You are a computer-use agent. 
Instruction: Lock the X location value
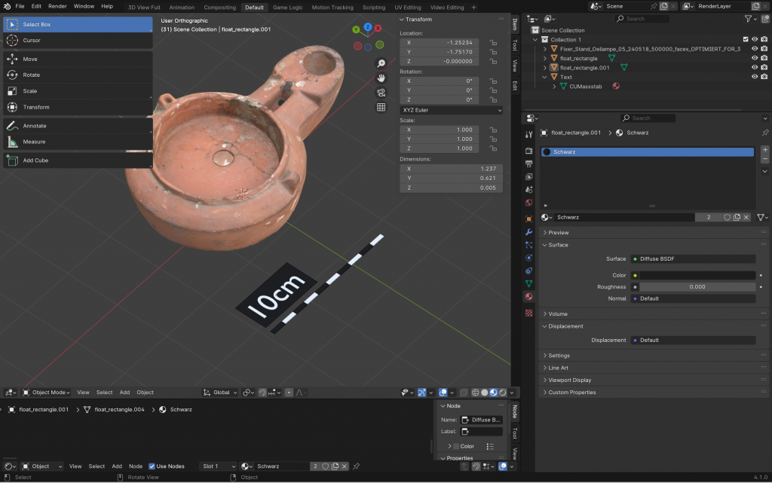(x=493, y=43)
